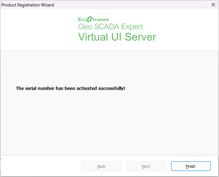Click the 'Geo SCADA Expert' product name

tap(110, 27)
